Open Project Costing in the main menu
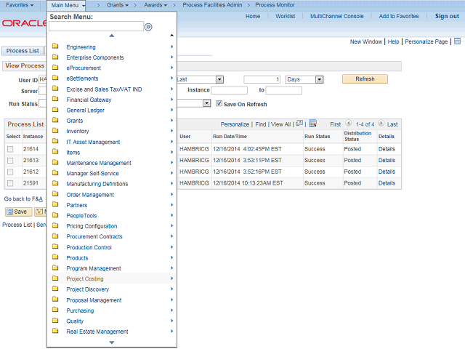Screen dimensions: 465x349 click(85, 278)
